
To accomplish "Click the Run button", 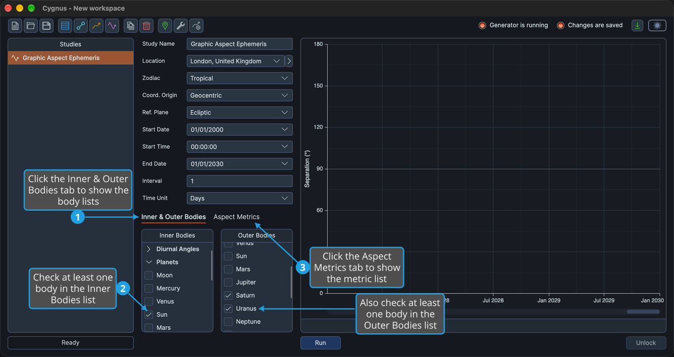I will coord(321,343).
